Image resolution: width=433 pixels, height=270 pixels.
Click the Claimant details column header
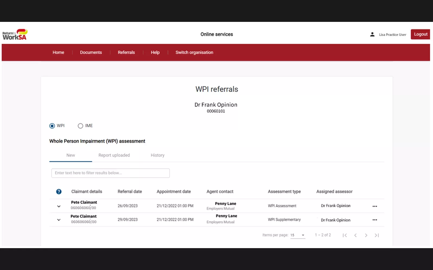point(87,191)
